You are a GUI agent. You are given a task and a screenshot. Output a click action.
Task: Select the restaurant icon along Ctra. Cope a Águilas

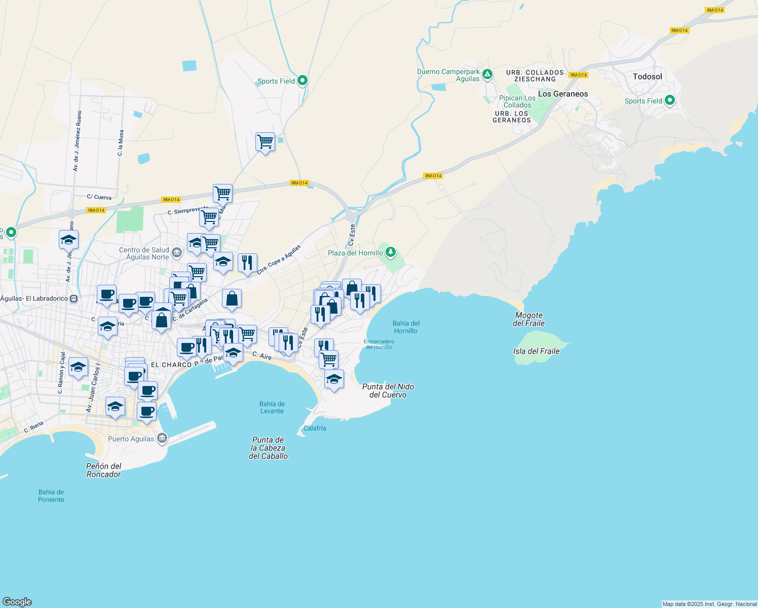pyautogui.click(x=248, y=262)
